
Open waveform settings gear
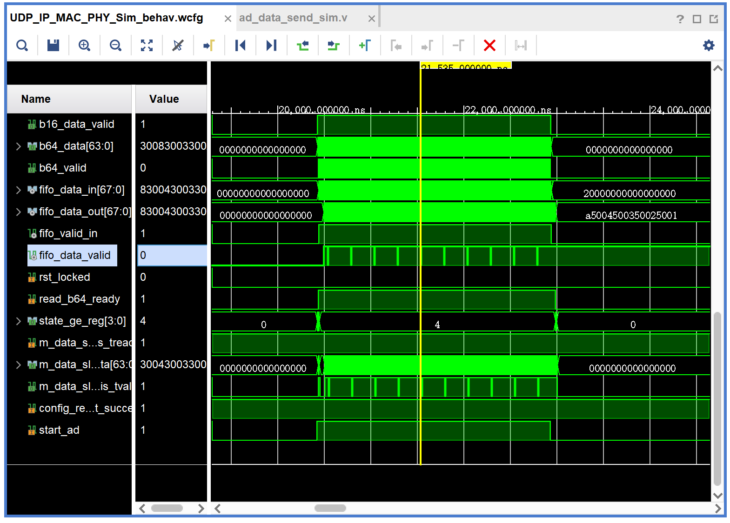(x=708, y=46)
